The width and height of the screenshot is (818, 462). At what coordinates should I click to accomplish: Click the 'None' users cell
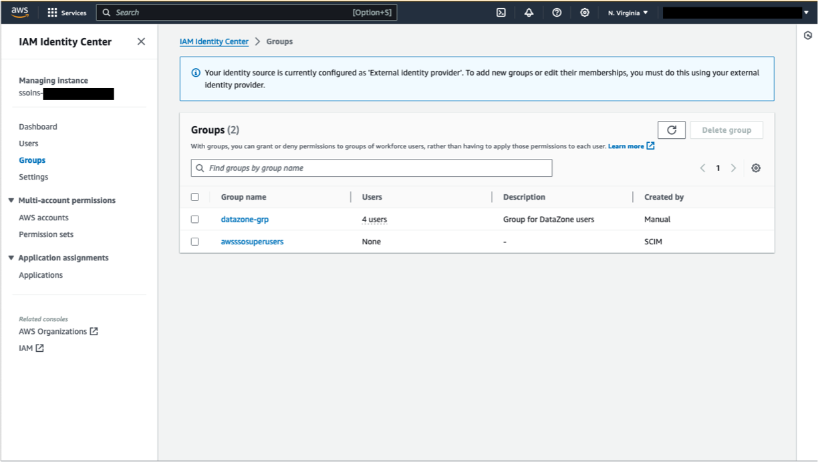(372, 242)
